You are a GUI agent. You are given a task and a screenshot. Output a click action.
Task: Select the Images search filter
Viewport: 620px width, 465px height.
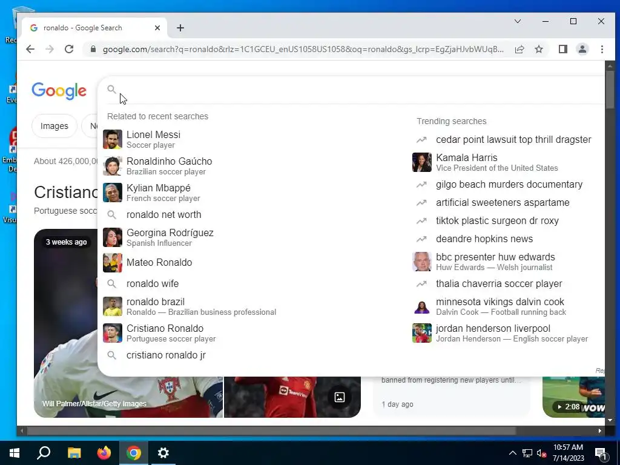tap(54, 126)
